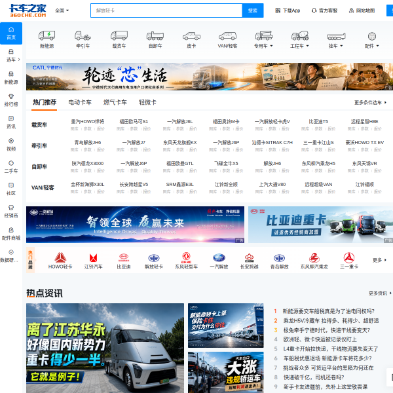Screen dimensions: 393x393
Task: Open news 新能源要交车船税真是为了油电同权吗?
Action: 328,311
